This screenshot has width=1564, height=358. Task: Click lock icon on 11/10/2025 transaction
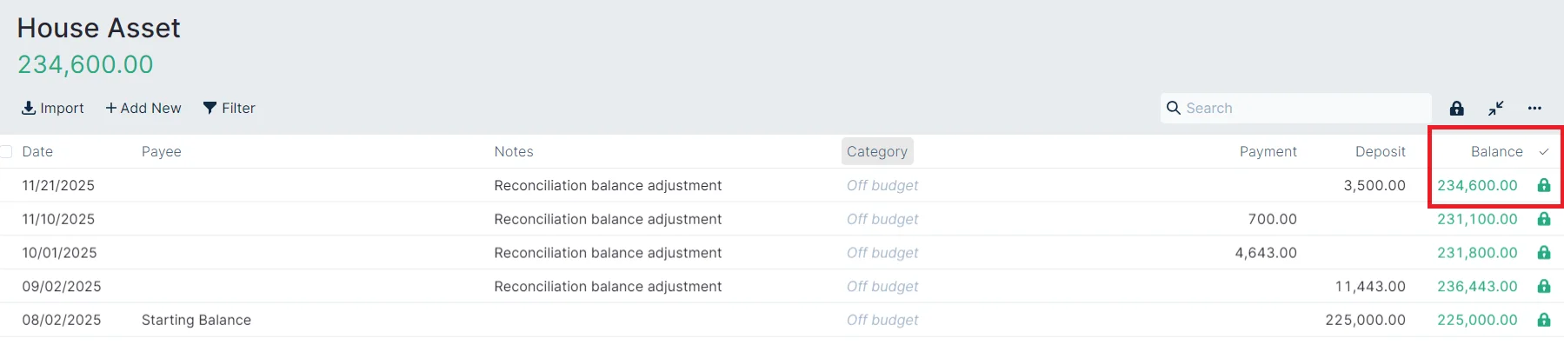click(x=1544, y=219)
